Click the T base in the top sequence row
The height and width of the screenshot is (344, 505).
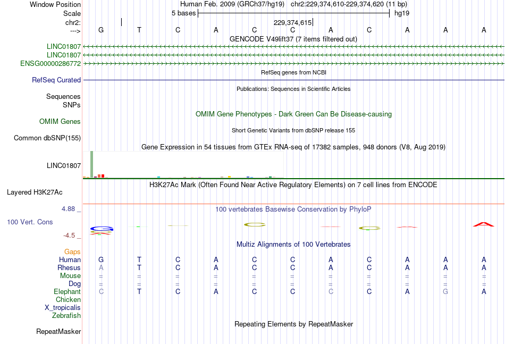(139, 30)
